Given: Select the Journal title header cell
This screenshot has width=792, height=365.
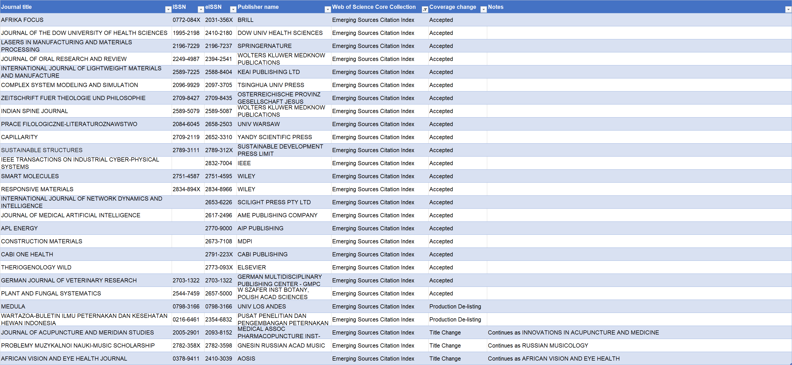Looking at the screenshot, I should coord(86,7).
